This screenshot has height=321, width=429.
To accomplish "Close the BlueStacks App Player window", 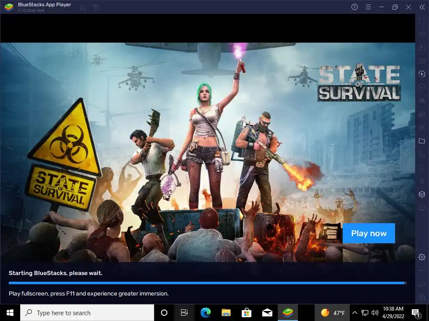I will (408, 7).
